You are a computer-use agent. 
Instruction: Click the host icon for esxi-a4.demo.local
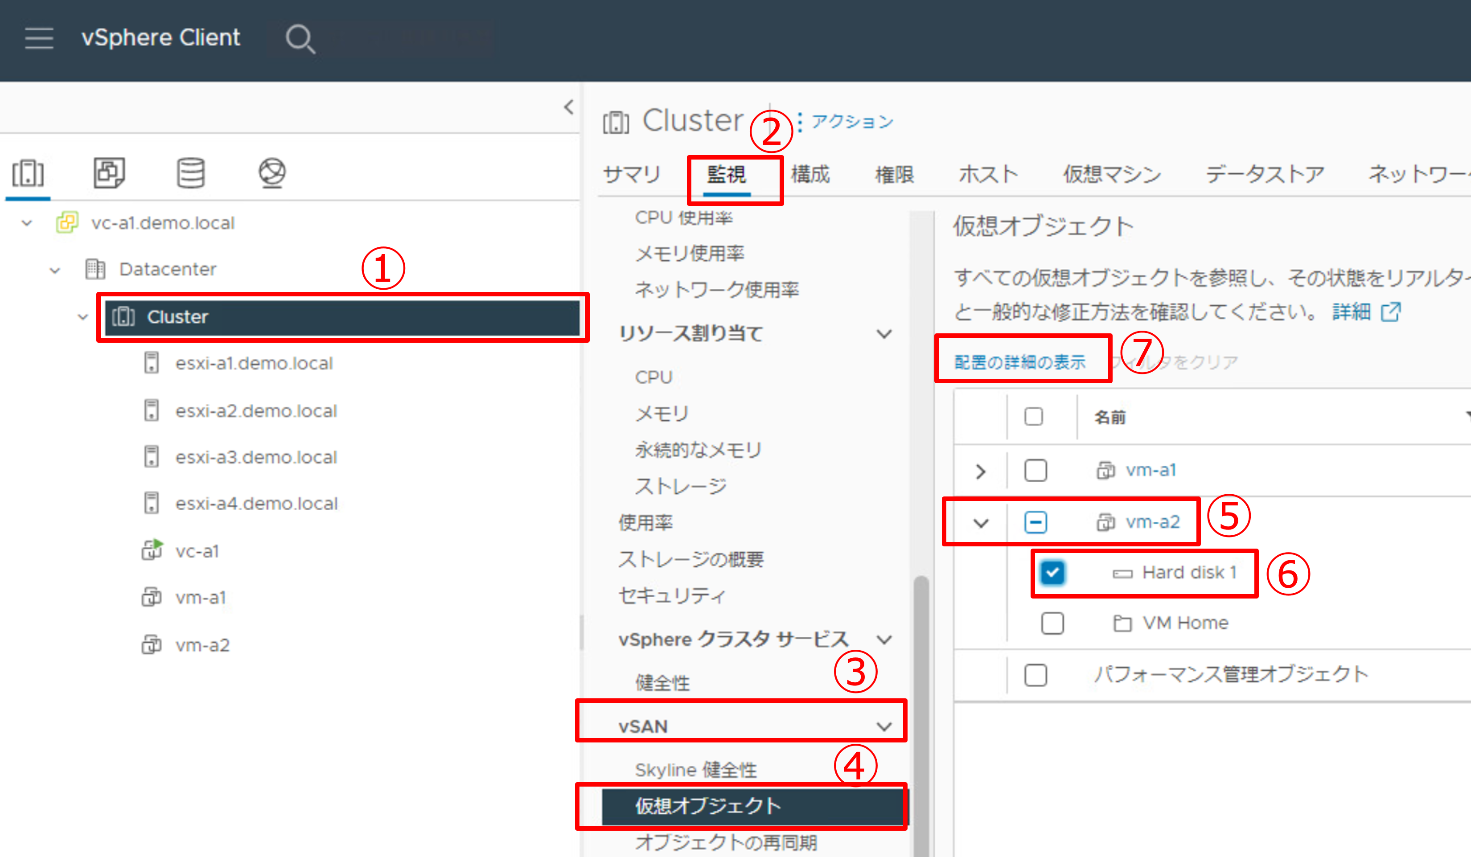(x=151, y=503)
